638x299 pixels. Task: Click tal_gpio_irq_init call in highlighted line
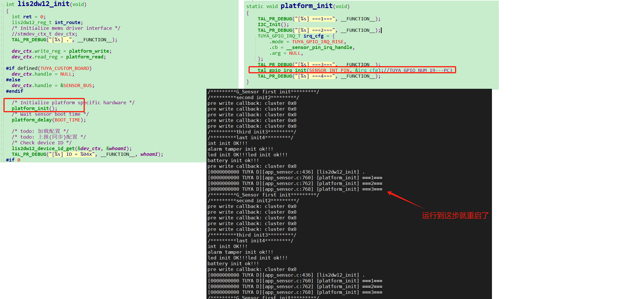click(x=282, y=70)
